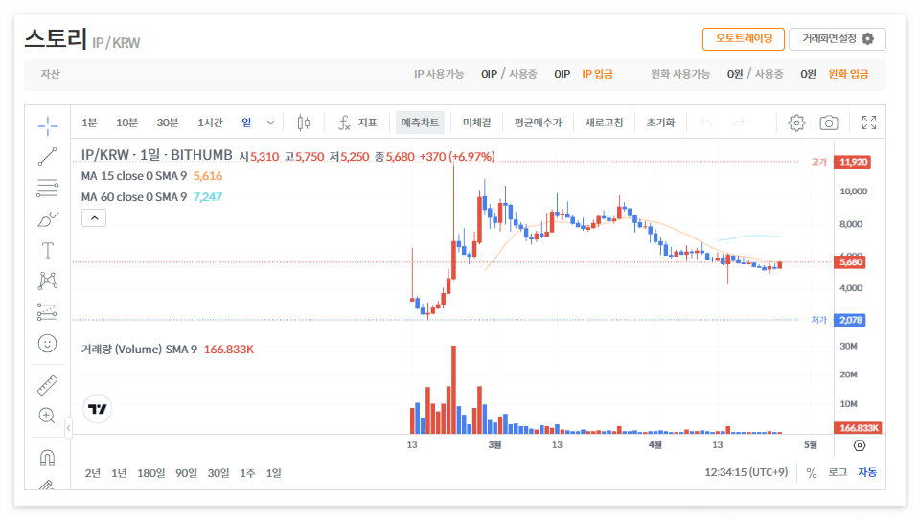Open the emoji icons tool

(48, 344)
